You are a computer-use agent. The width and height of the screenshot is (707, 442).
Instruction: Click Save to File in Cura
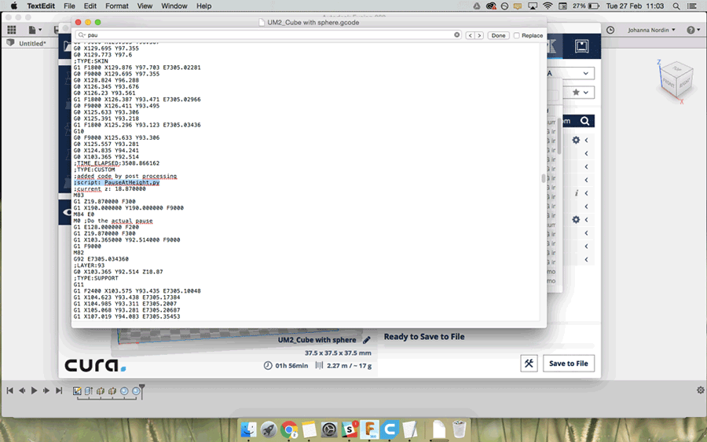coord(569,363)
